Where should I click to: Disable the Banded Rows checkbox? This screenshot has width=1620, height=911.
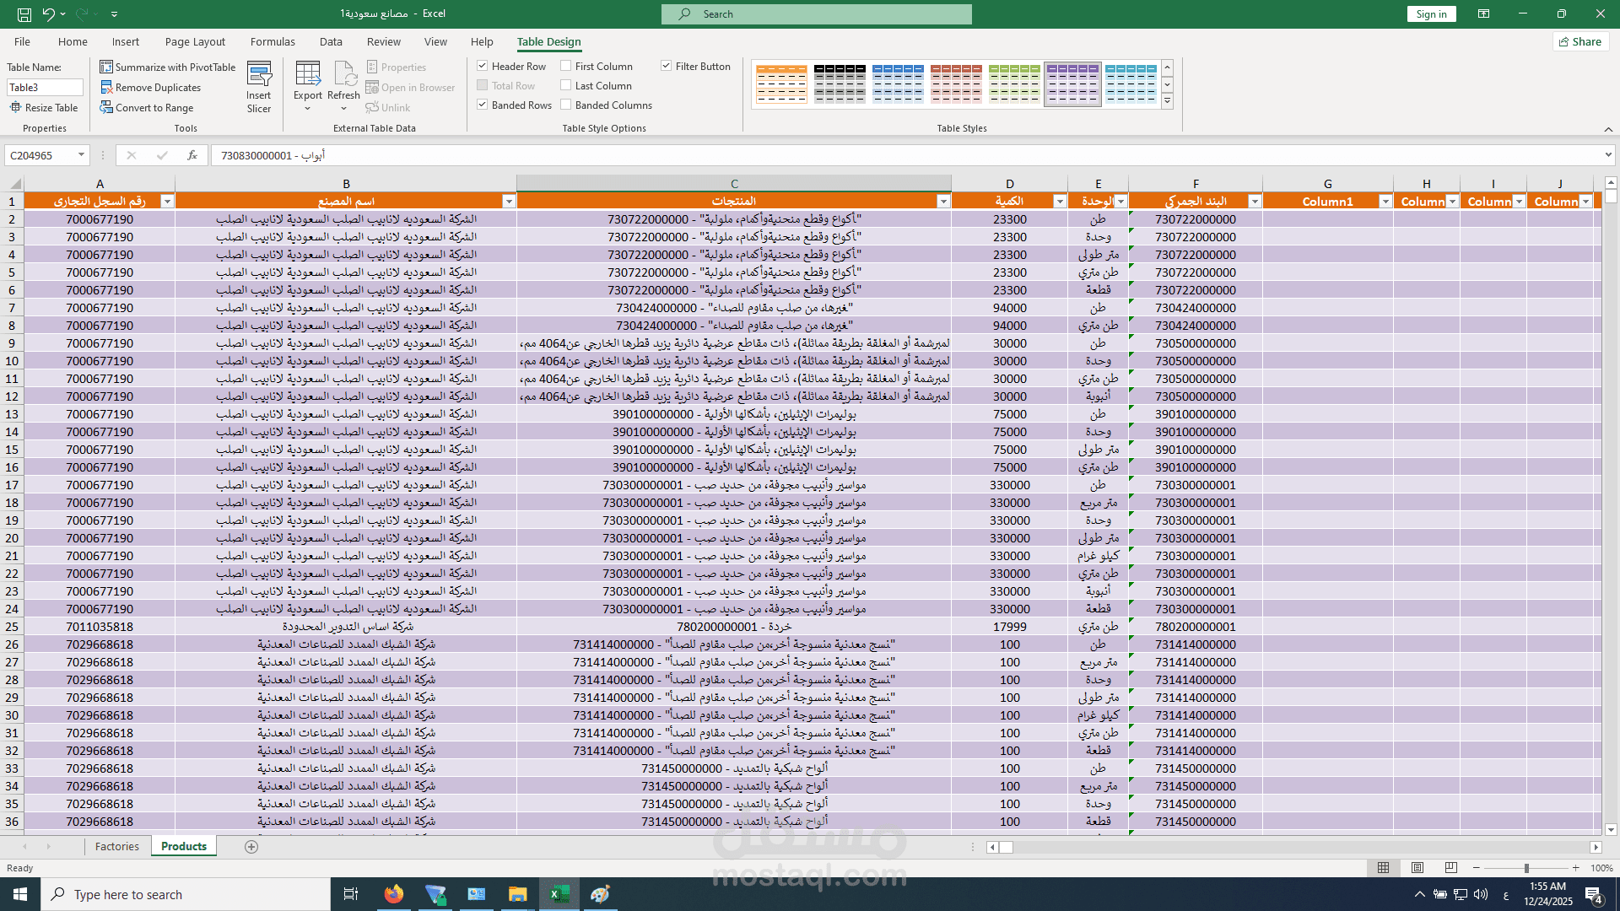tap(482, 105)
